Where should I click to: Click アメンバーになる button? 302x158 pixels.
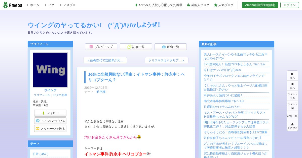pos(50,121)
